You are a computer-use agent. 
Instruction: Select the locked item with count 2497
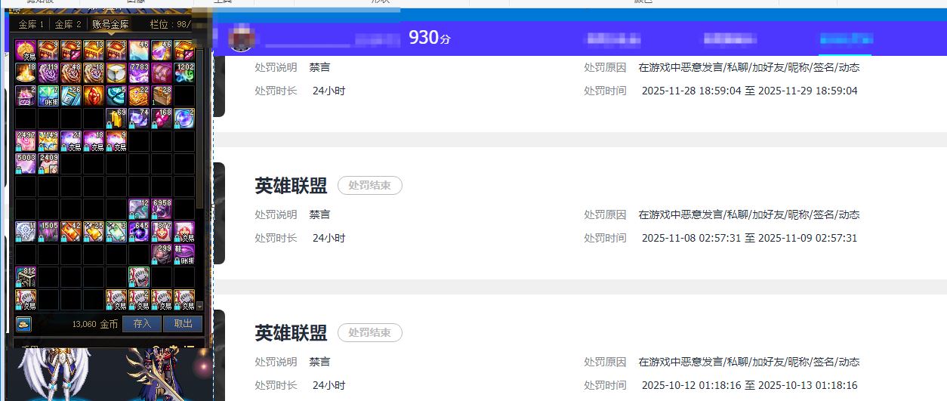pos(26,141)
